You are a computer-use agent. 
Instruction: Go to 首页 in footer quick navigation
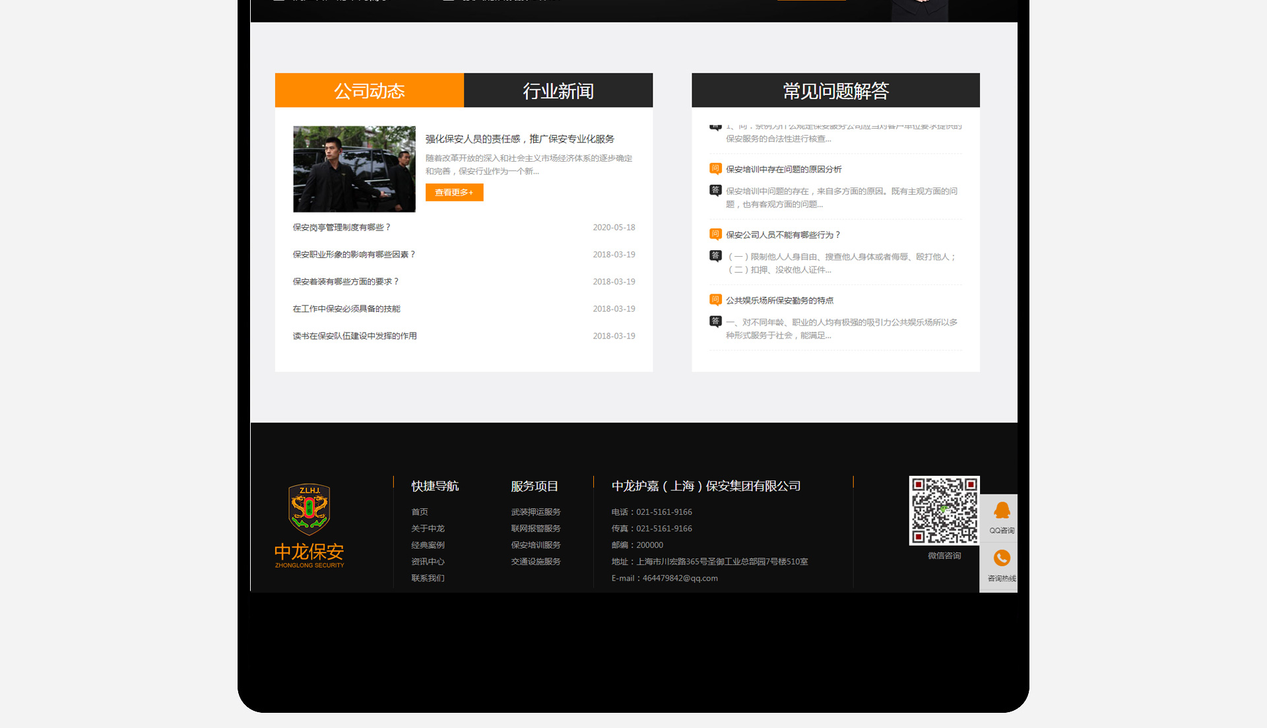tap(420, 512)
